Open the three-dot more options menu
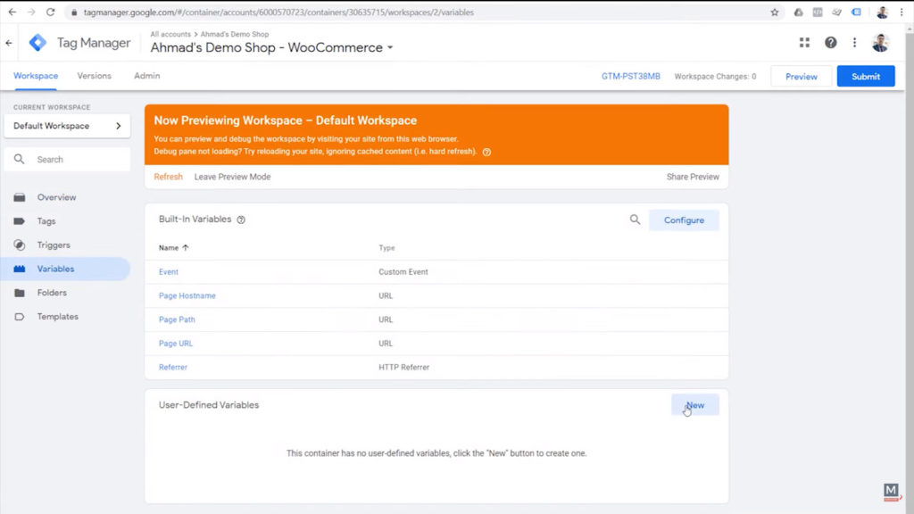This screenshot has width=914, height=514. (x=854, y=42)
